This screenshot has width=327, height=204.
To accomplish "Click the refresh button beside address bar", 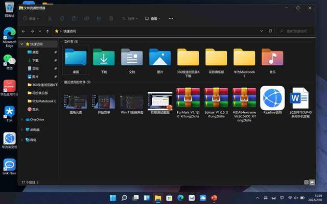I will (x=270, y=31).
